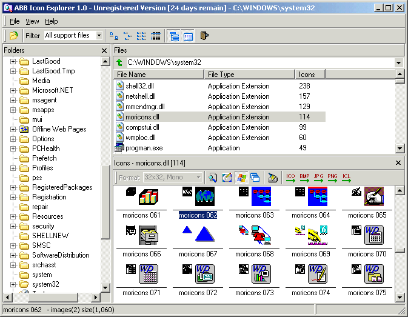This screenshot has width=408, height=317.
Task: Select wmploc.dll in file list
Action: [141, 138]
